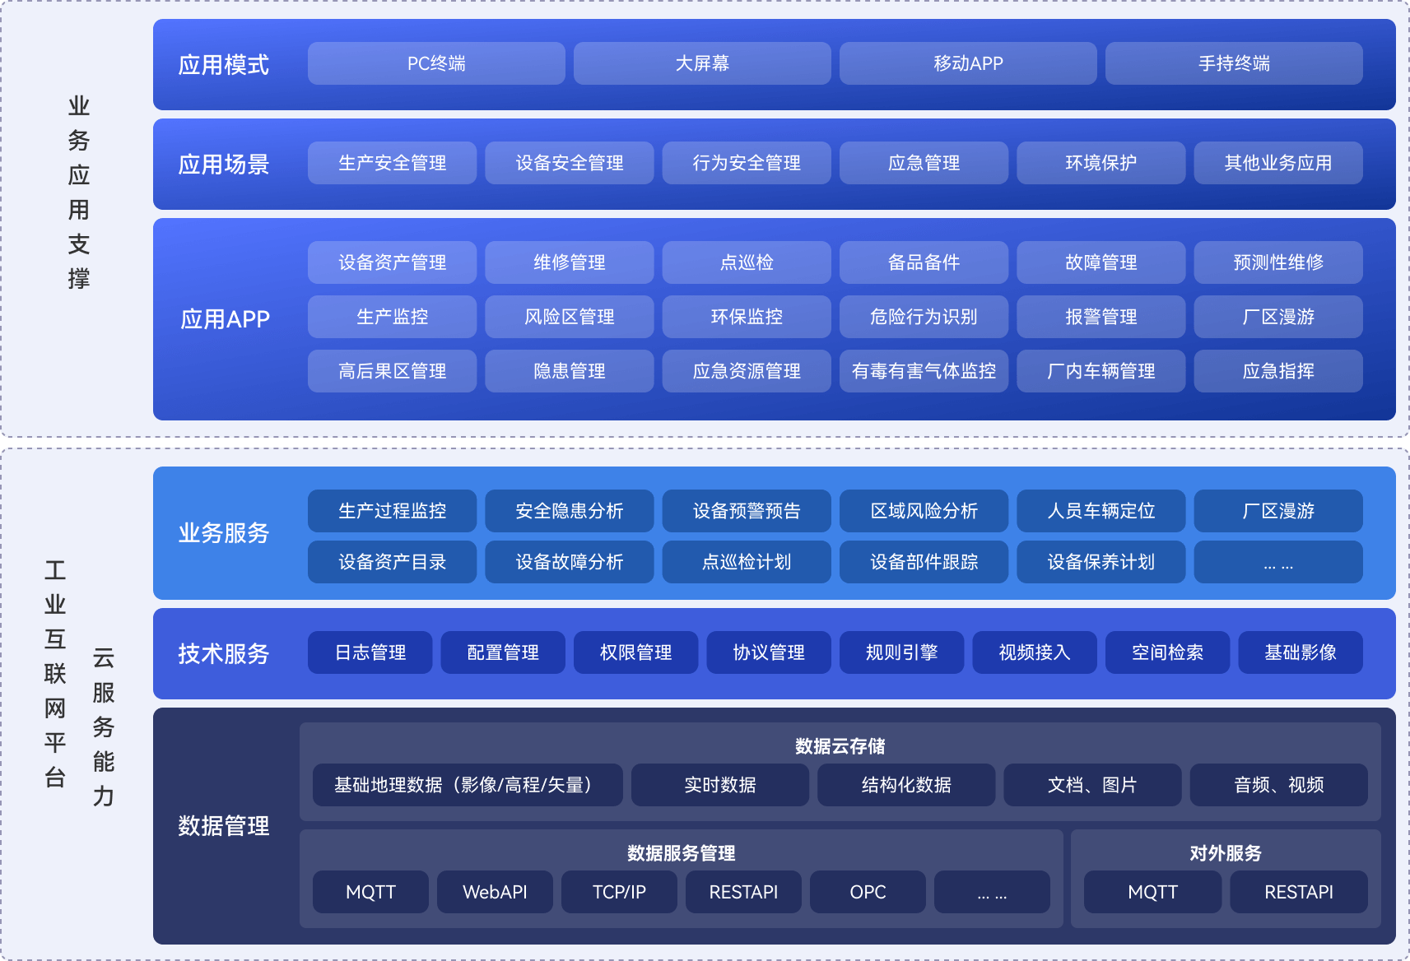This screenshot has height=961, width=1410.
Task: Select 协议管理 technical service
Action: tap(769, 652)
